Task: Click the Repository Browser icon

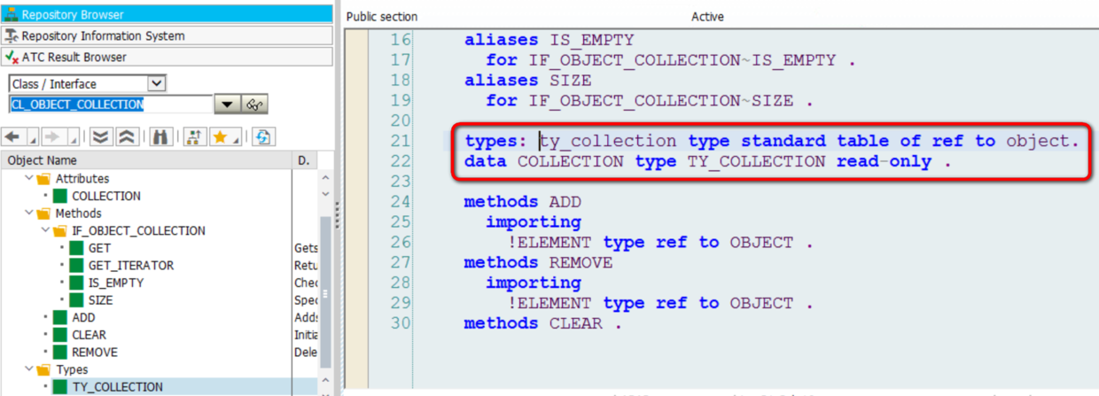Action: coord(12,14)
